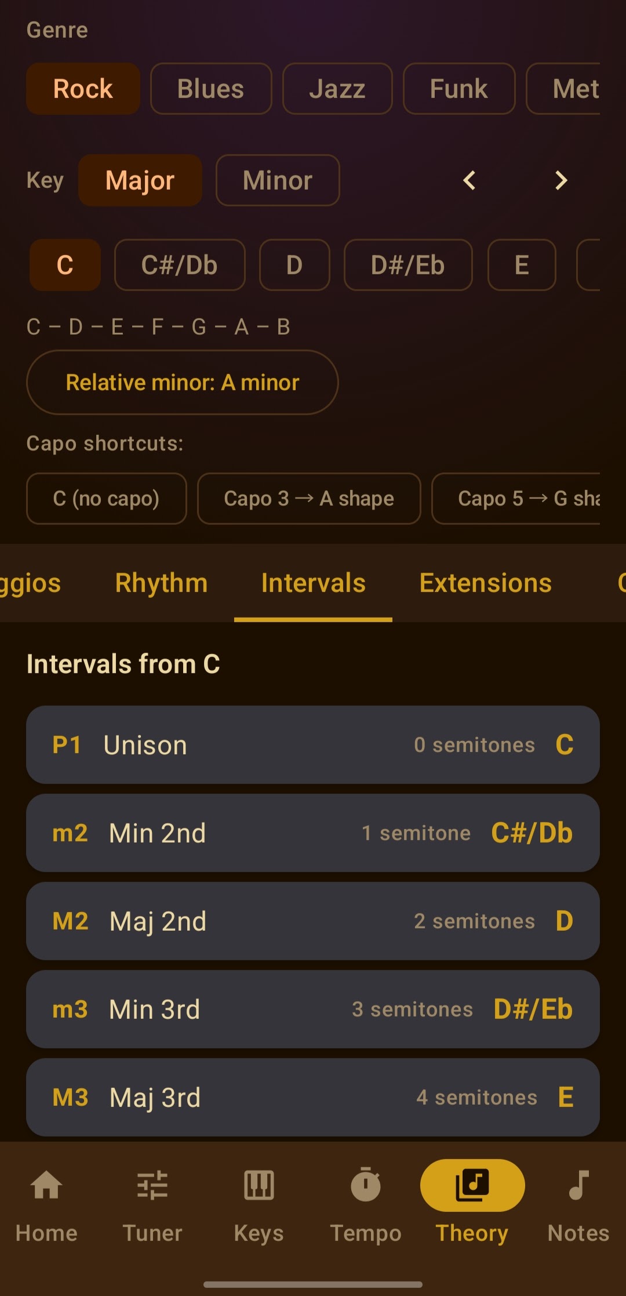
Task: Open the Tempo stopwatch icon
Action: (x=366, y=1185)
